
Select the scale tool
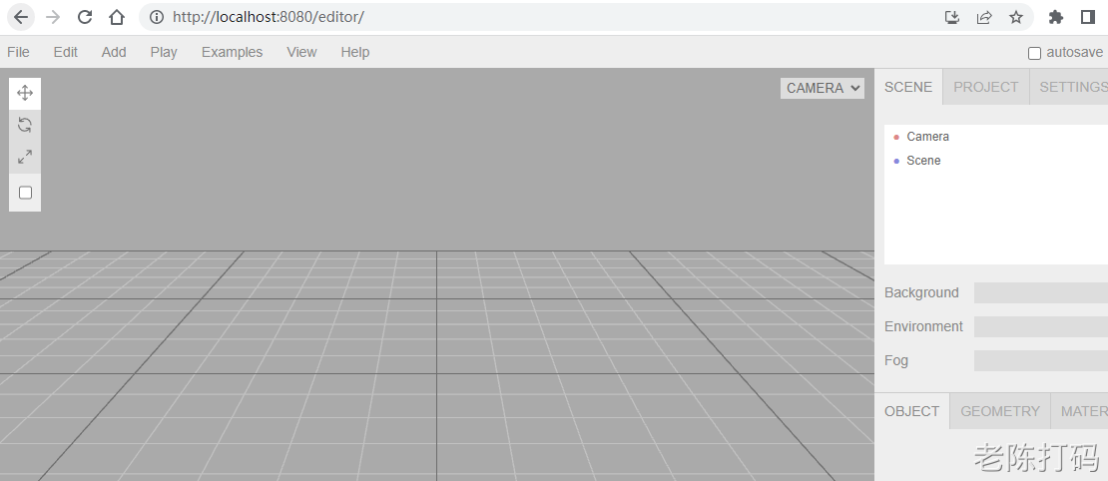pos(25,157)
